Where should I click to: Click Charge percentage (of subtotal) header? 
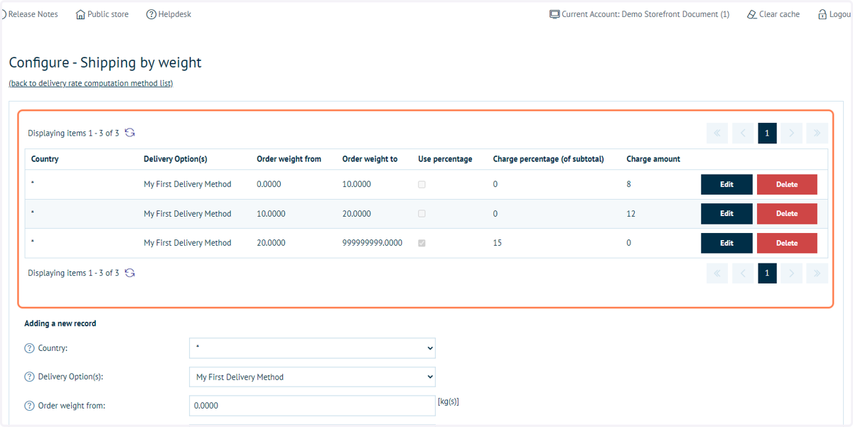pyautogui.click(x=549, y=159)
